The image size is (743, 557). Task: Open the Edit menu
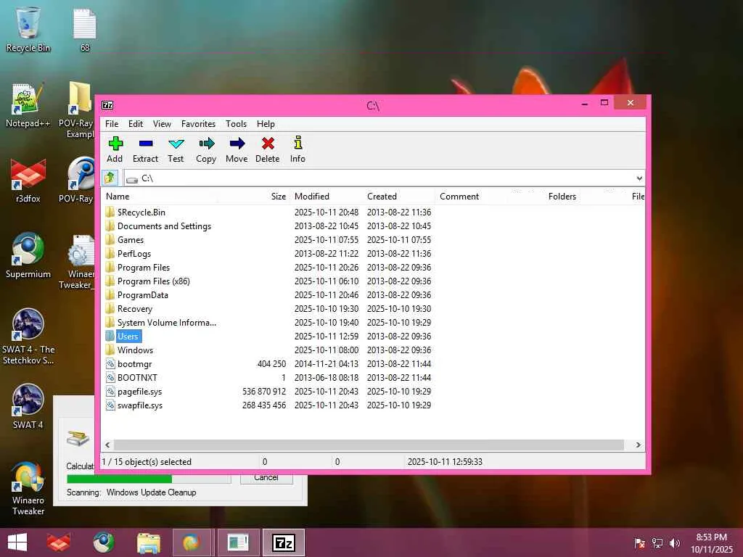tap(136, 123)
